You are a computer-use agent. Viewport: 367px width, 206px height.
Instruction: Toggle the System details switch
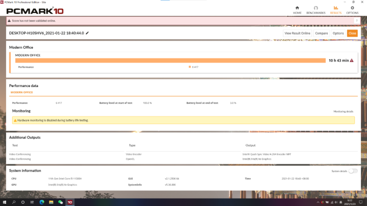(352, 171)
